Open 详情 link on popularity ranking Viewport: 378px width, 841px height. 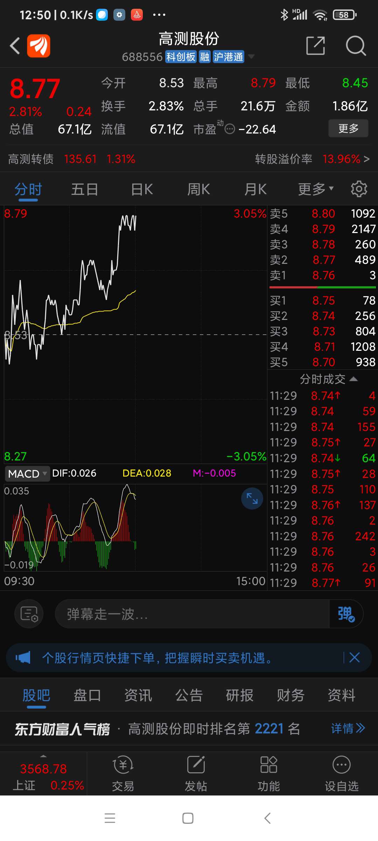[x=348, y=729]
